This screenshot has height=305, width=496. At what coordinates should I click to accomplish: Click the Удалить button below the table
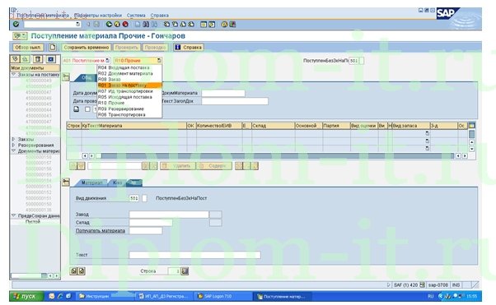point(178,166)
